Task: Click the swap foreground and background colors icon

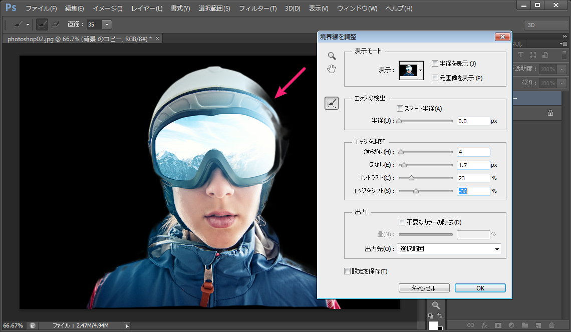Action: 439,315
